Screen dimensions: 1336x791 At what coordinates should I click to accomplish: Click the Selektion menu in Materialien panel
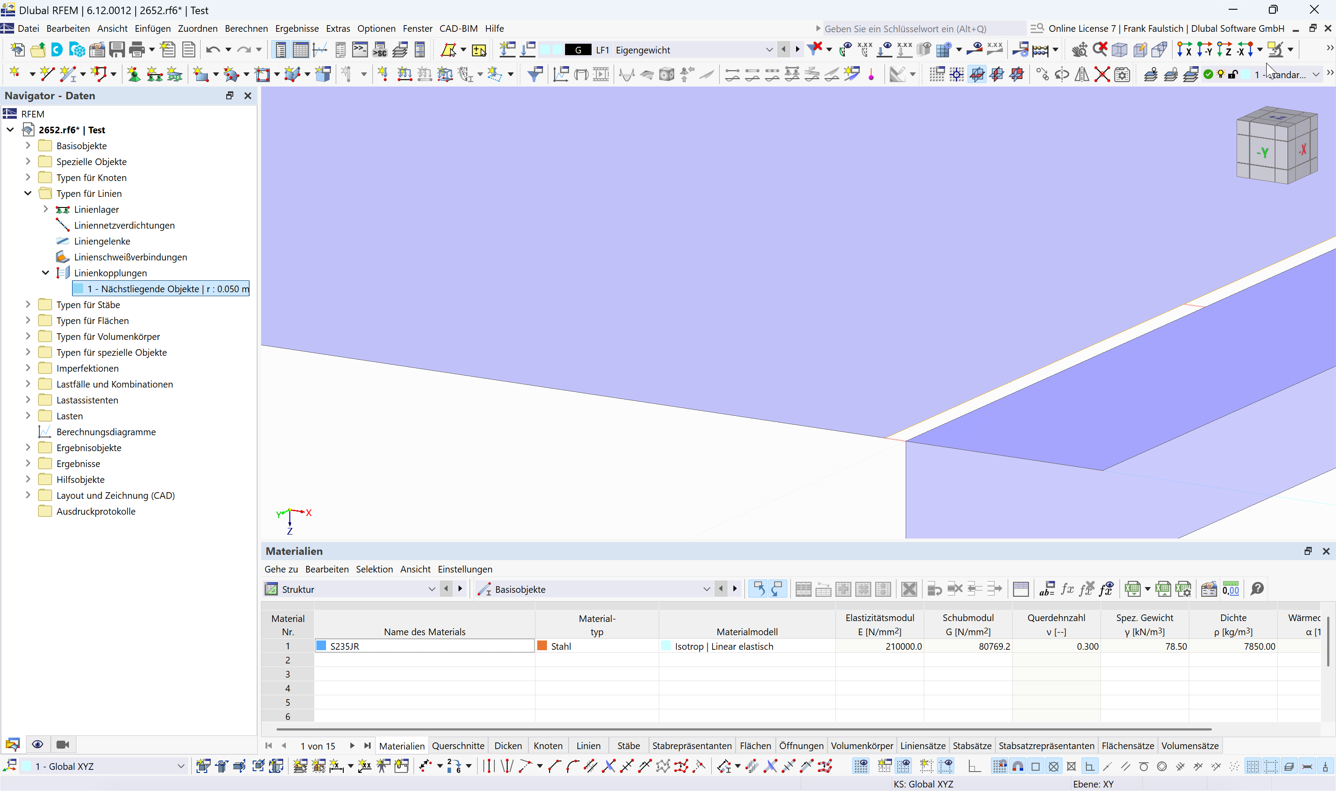click(374, 569)
